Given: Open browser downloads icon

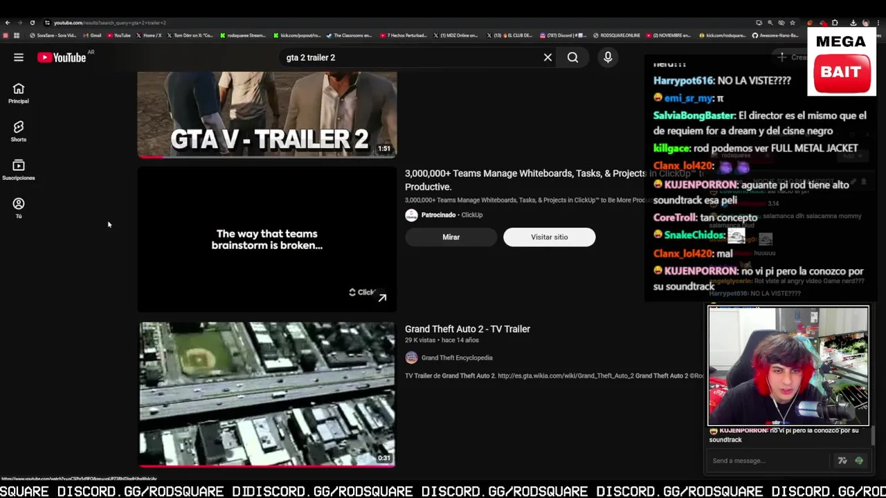Looking at the screenshot, I should (853, 23).
